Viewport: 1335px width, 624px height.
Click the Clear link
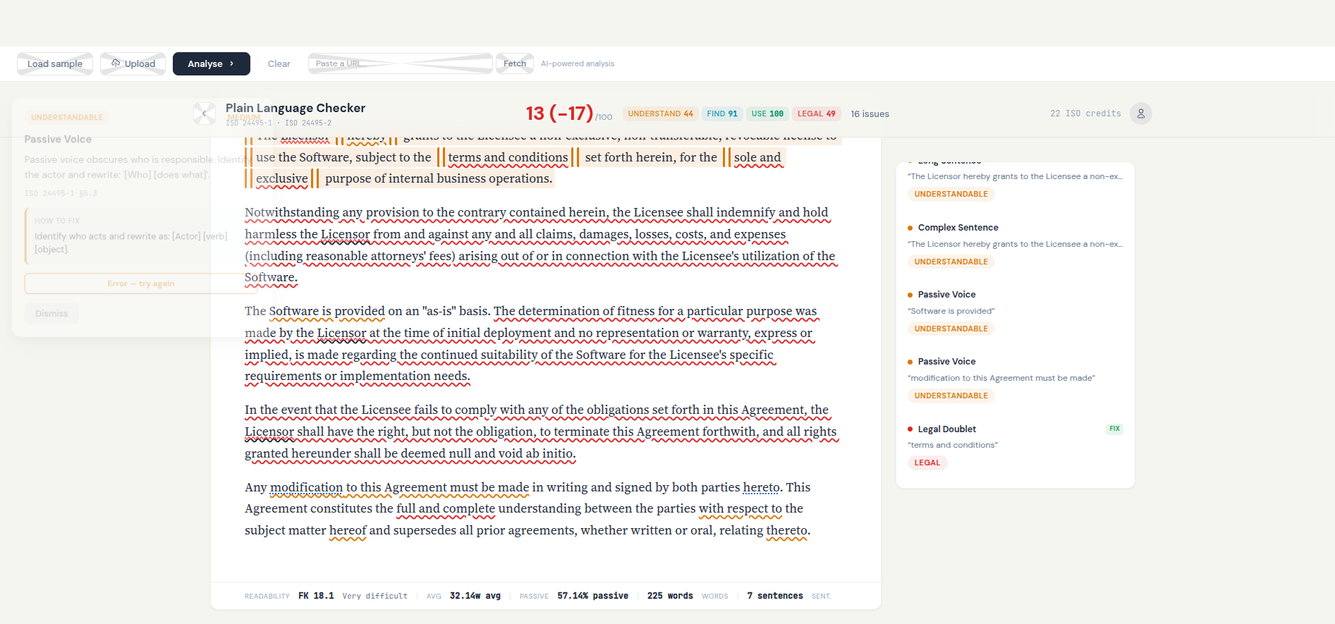pos(279,63)
